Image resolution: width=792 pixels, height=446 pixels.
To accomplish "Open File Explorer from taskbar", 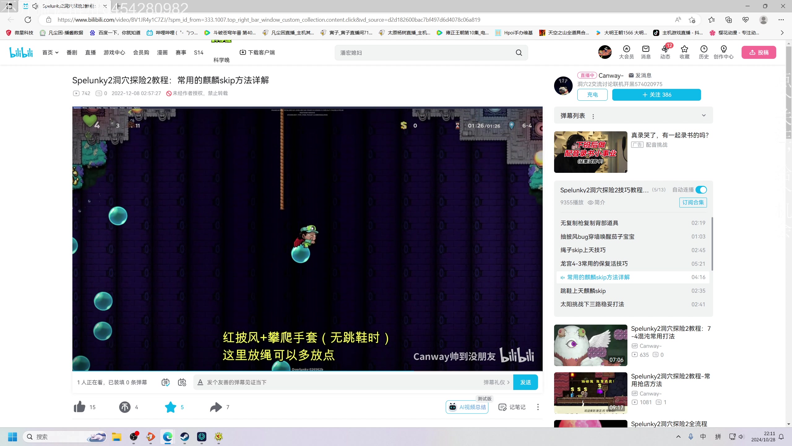I will [117, 437].
